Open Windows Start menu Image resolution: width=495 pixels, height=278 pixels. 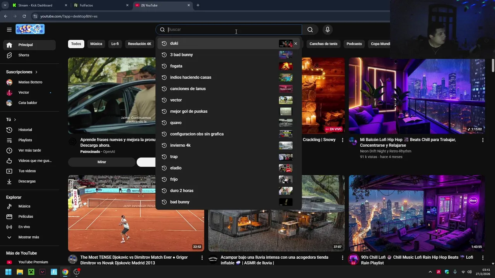point(8,272)
